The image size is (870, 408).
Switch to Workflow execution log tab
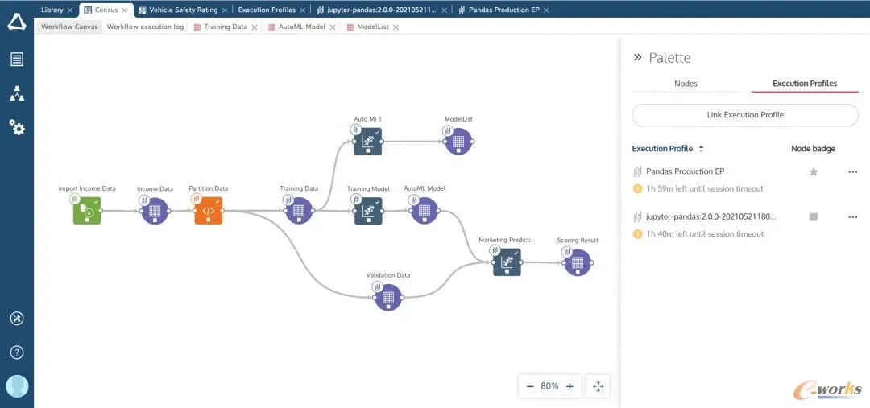(x=145, y=27)
